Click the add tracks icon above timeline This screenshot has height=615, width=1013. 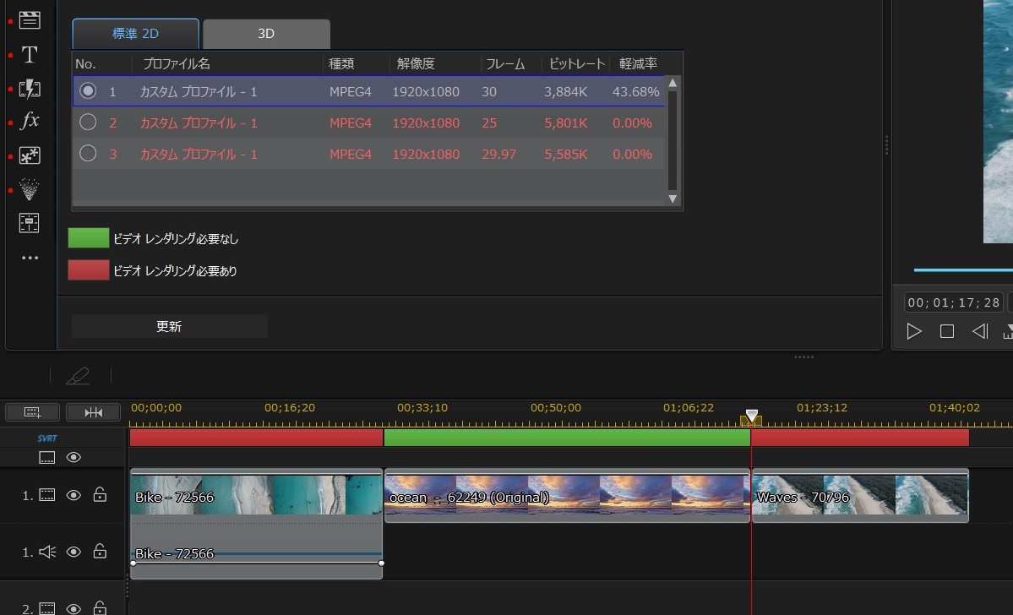[x=32, y=412]
